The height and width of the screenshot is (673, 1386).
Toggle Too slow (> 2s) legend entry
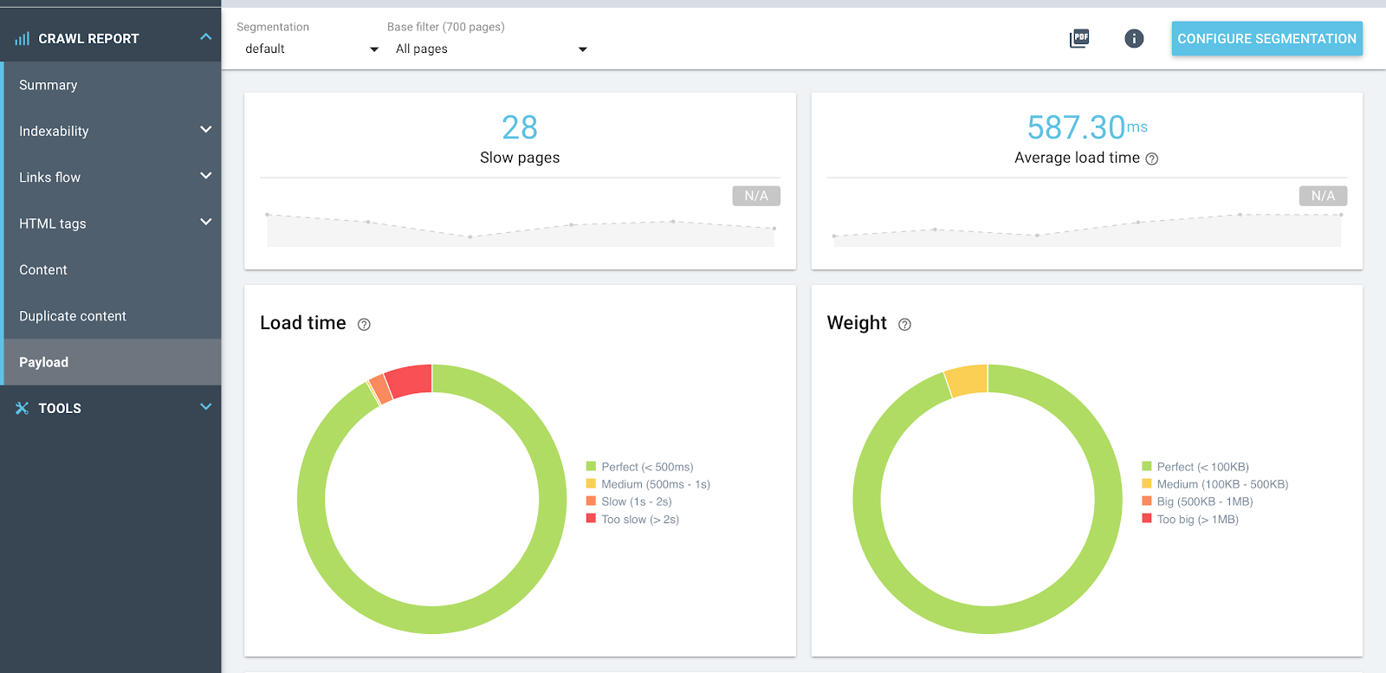click(632, 520)
